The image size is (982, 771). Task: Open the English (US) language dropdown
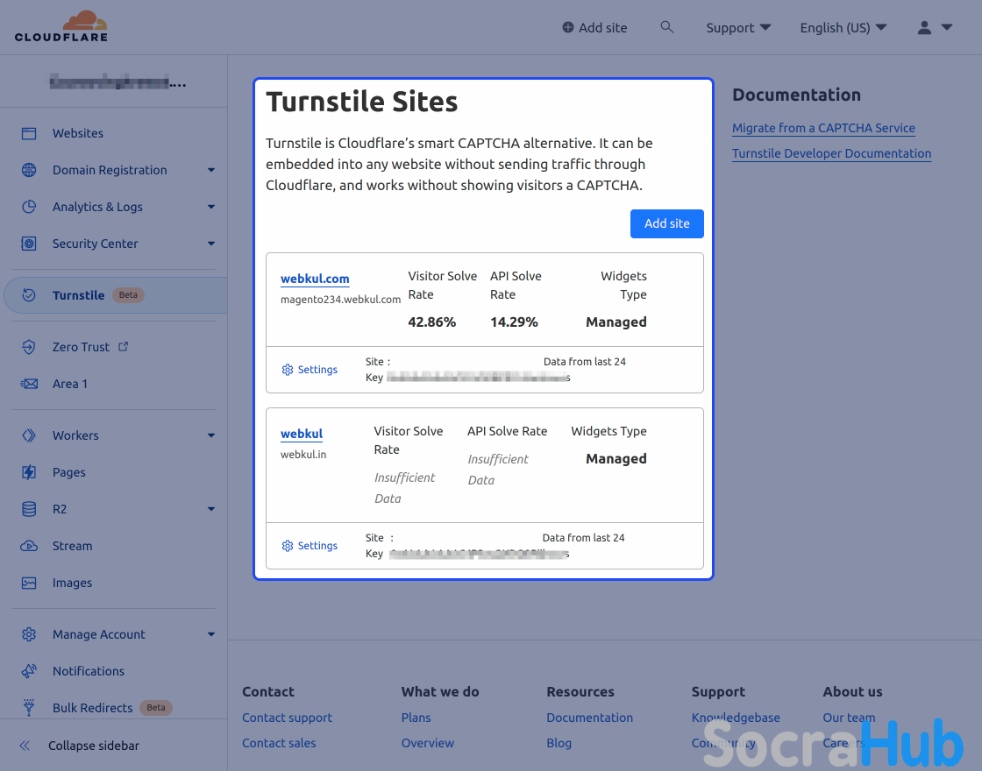843,28
